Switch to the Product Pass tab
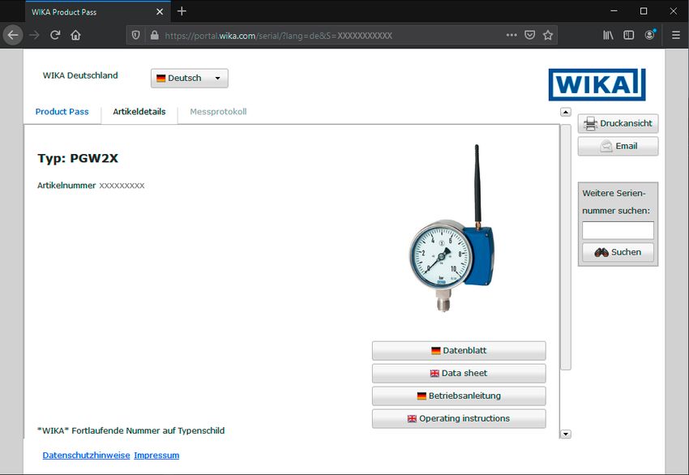This screenshot has height=475, width=689. [x=62, y=112]
